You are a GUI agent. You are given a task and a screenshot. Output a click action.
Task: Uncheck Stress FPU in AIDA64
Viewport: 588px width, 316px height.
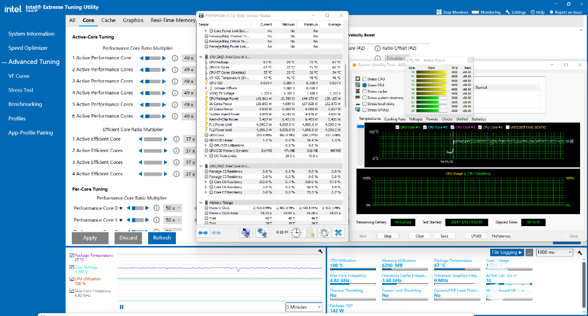[365, 85]
